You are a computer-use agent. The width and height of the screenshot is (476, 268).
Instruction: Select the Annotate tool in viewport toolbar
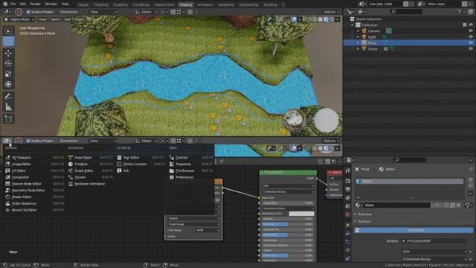coord(8,97)
